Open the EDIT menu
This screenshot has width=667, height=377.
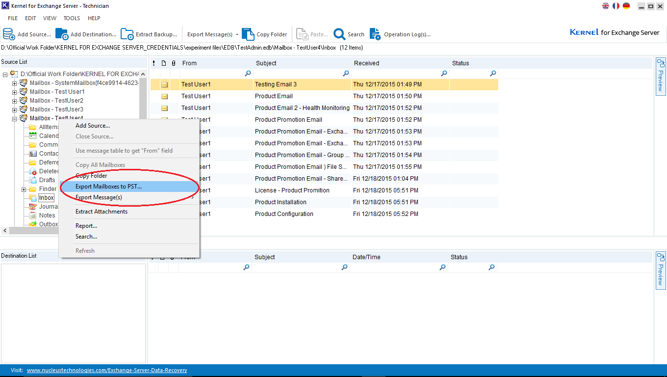[30, 18]
